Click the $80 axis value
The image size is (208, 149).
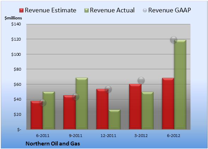[x=17, y=69]
